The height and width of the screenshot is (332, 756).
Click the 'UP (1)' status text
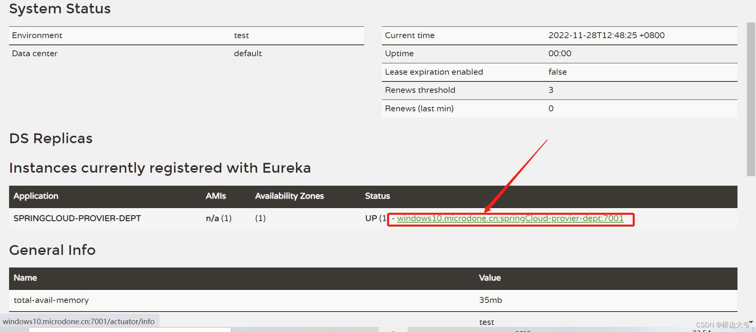click(376, 218)
